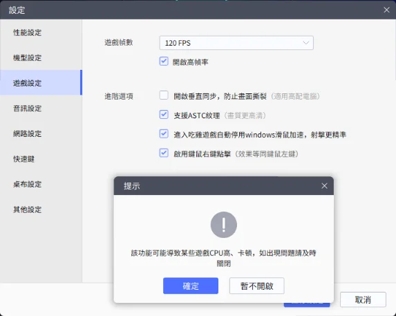Click the 設定 window title
The image size is (396, 316).
point(17,10)
